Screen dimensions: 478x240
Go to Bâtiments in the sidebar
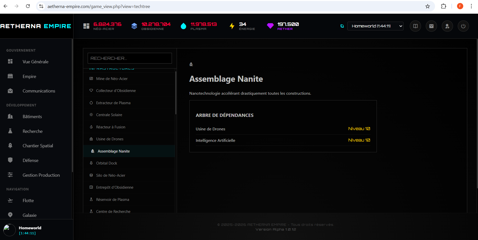[32, 117]
